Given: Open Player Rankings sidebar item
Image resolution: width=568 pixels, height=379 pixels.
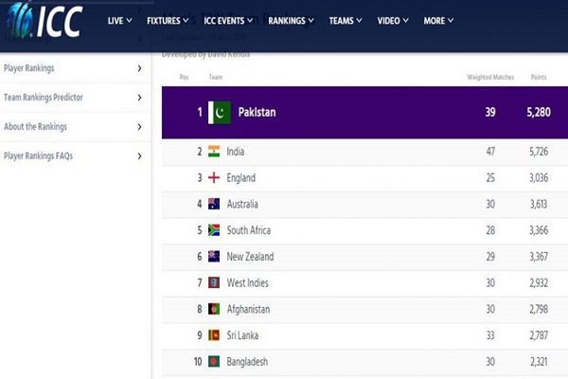Looking at the screenshot, I should click(x=75, y=68).
